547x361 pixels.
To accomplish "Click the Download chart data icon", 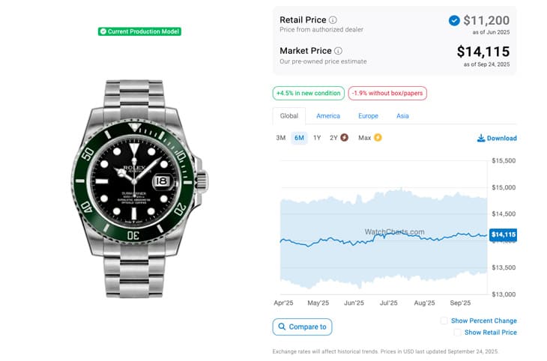I will [x=480, y=139].
